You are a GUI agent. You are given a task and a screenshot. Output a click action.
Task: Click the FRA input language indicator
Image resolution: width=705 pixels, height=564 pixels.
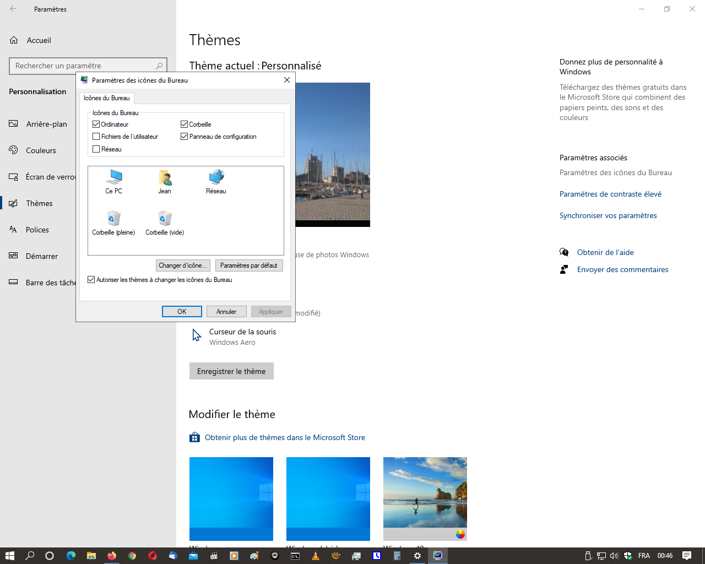[644, 556]
